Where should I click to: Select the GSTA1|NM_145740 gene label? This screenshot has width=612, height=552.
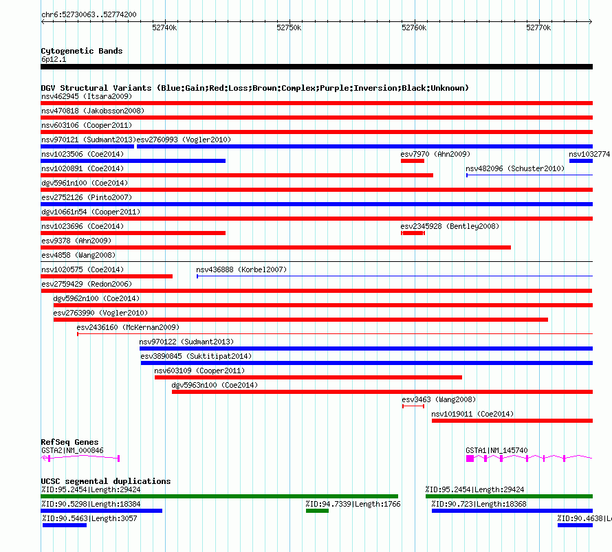[496, 450]
